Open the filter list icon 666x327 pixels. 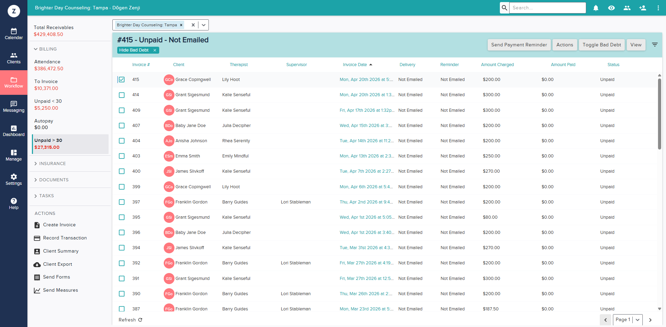[655, 45]
